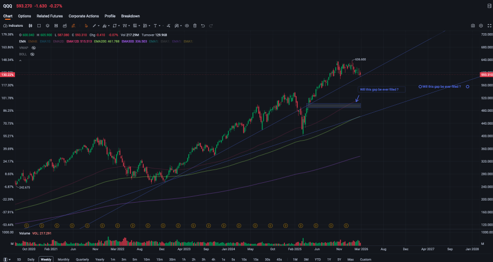The height and width of the screenshot is (262, 493).
Task: Select the Daily timeframe
Action: click(31, 259)
